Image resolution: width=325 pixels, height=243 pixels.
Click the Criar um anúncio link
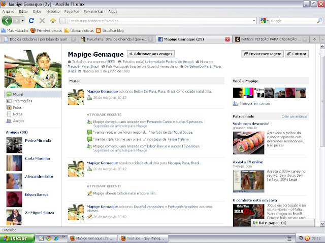[x=294, y=116]
